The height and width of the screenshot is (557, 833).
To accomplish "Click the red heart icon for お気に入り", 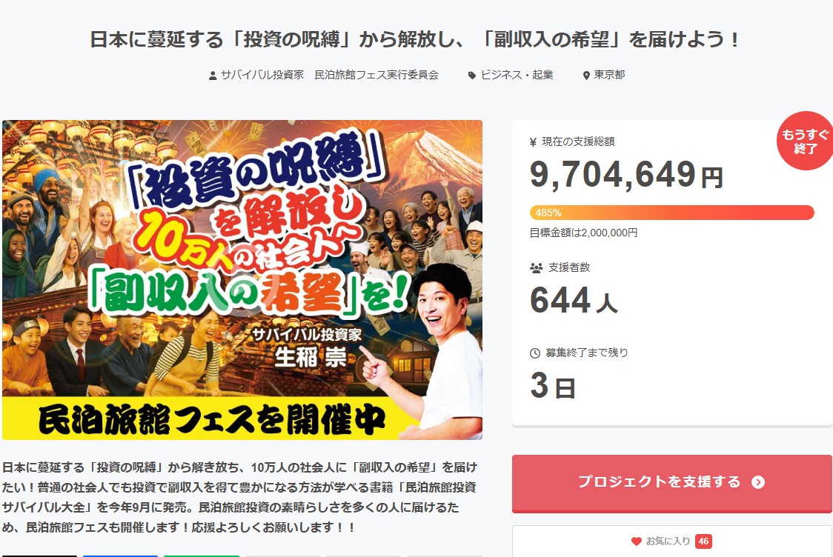I will [x=637, y=541].
